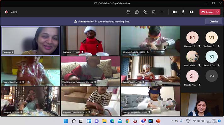
Task: Open the participants panel
Action: [128, 12]
